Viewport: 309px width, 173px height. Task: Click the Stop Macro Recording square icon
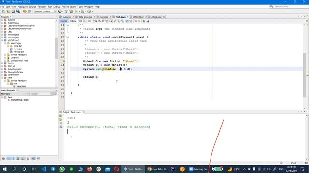pyautogui.click(x=140, y=21)
